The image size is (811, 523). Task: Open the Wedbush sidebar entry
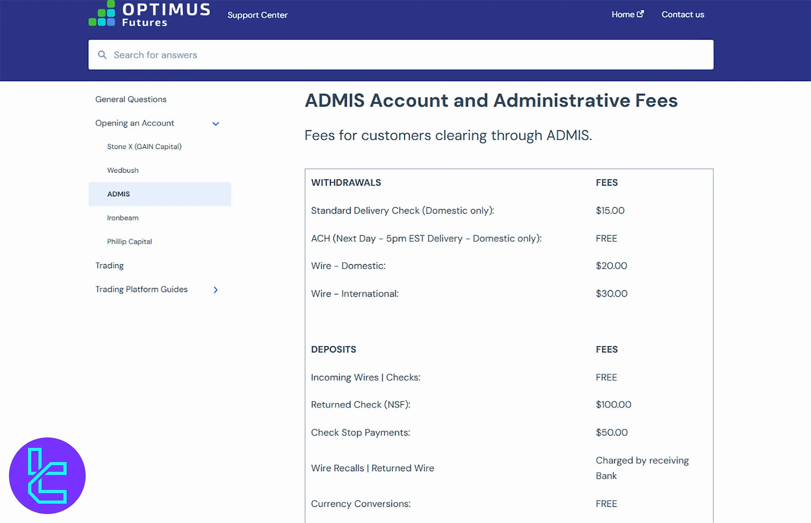[123, 170]
